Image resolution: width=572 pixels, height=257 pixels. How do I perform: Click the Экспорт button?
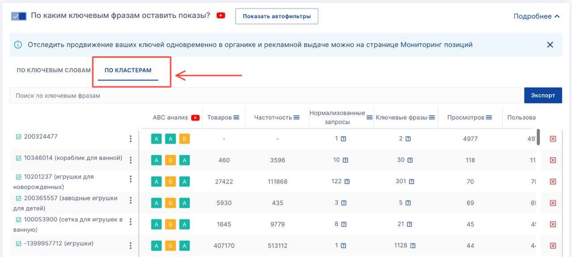click(x=543, y=95)
